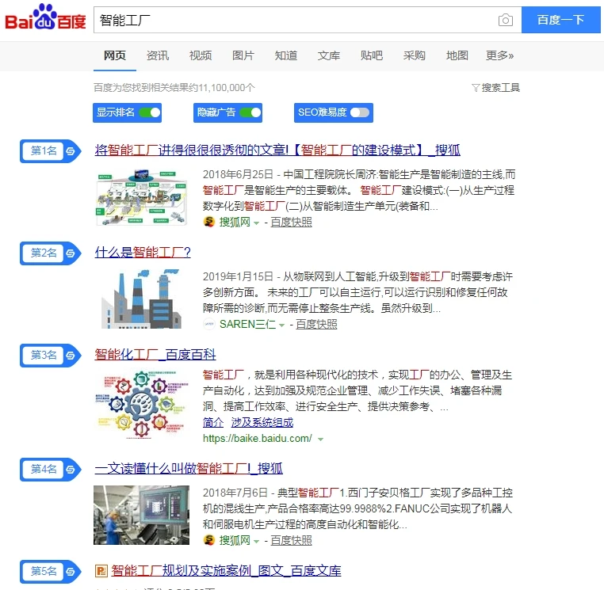Image resolution: width=604 pixels, height=590 pixels.
Task: Open factory diagram thumbnail of first result
Action: [141, 197]
